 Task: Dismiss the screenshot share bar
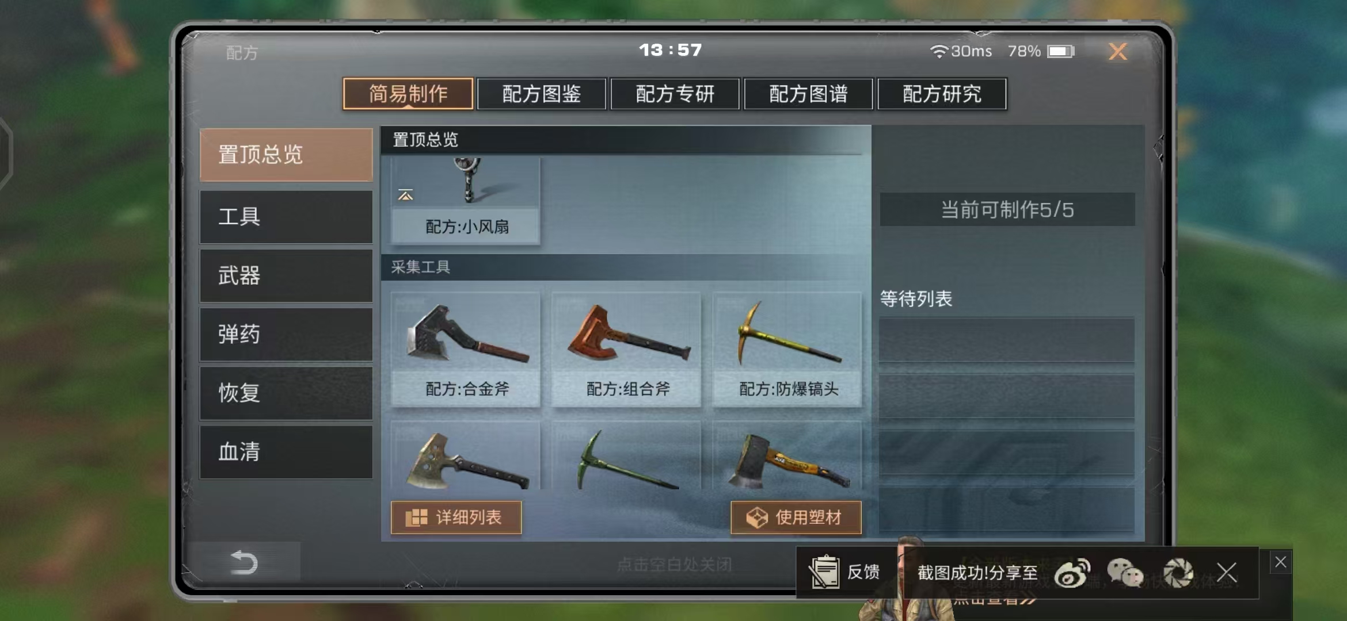[x=1227, y=573]
